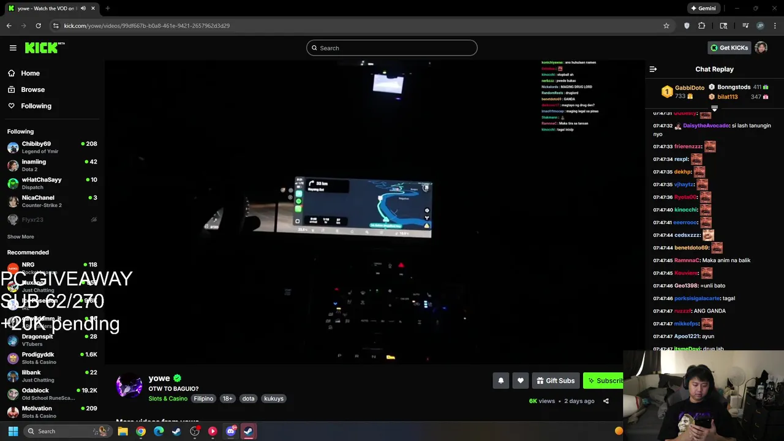784x441 pixels.
Task: Open the Windows Start menu
Action: (x=13, y=431)
